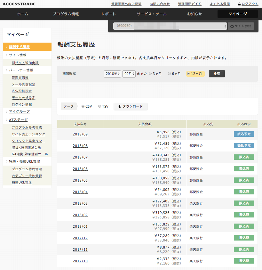262x270 pixels.
Task: Click the 検索 search button
Action: (x=217, y=74)
